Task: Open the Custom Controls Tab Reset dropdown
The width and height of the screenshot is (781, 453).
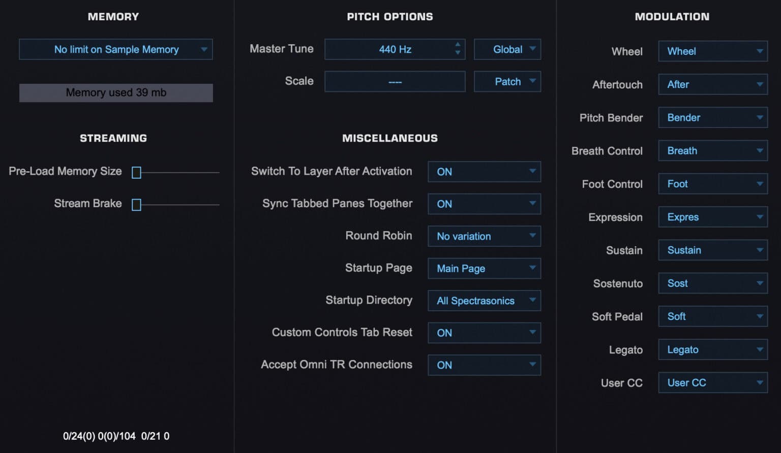Action: point(484,333)
